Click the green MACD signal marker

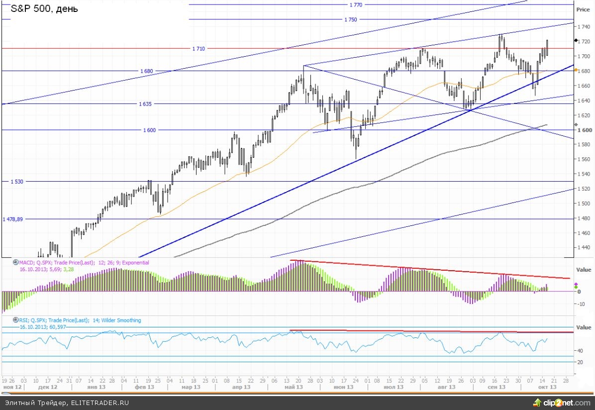coord(576,288)
